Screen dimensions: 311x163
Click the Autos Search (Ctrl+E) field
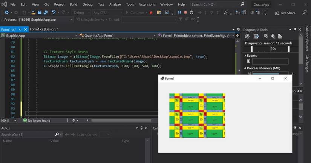[27, 134]
